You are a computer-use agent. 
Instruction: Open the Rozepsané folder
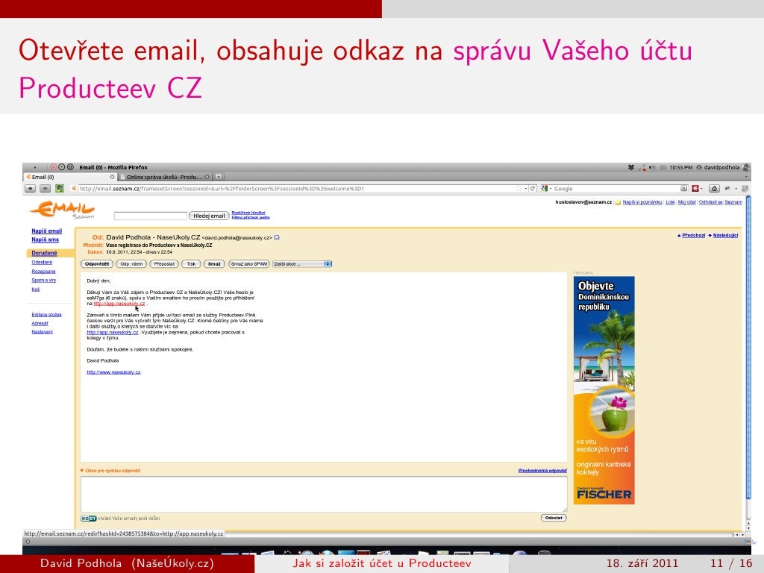click(43, 272)
